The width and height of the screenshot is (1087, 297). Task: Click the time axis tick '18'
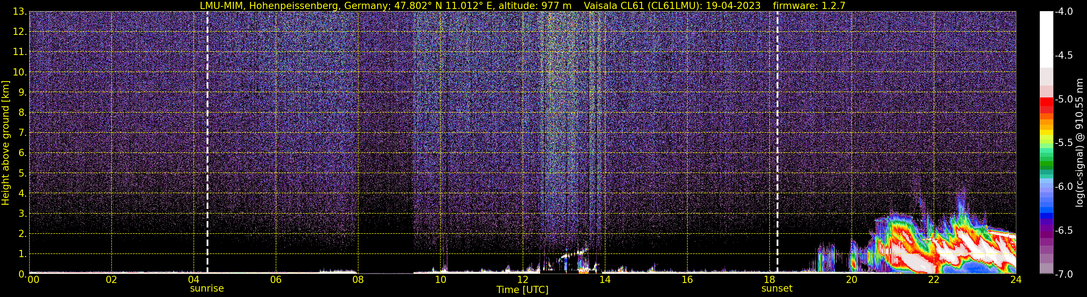pos(769,280)
